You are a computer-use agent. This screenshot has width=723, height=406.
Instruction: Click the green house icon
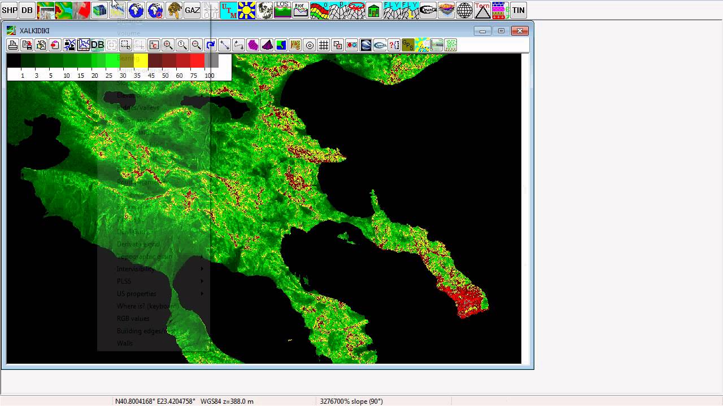pos(373,10)
